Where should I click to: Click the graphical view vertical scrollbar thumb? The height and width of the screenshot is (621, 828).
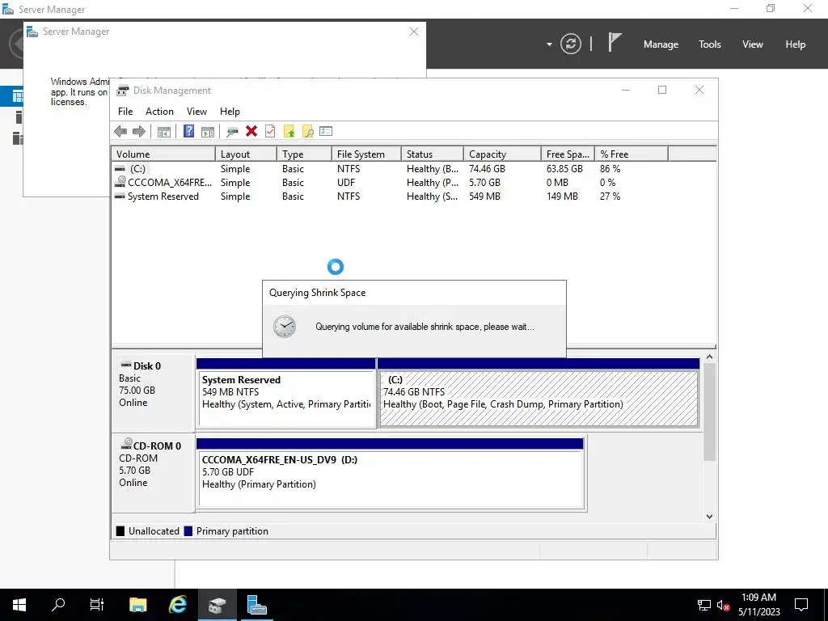click(709, 412)
